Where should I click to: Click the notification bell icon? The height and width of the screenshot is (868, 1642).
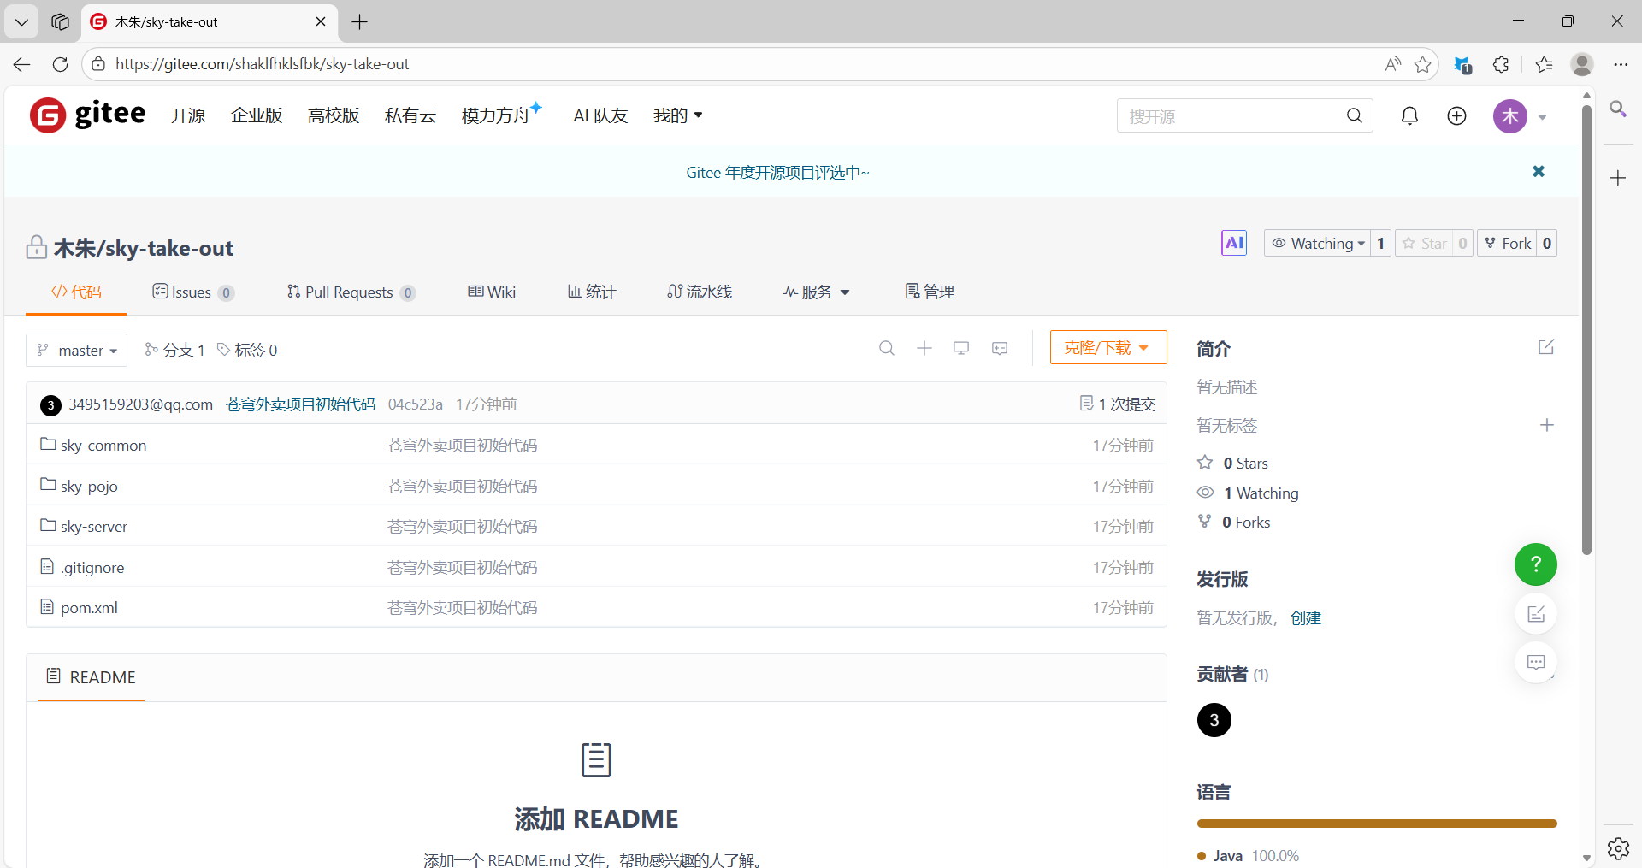[1409, 115]
